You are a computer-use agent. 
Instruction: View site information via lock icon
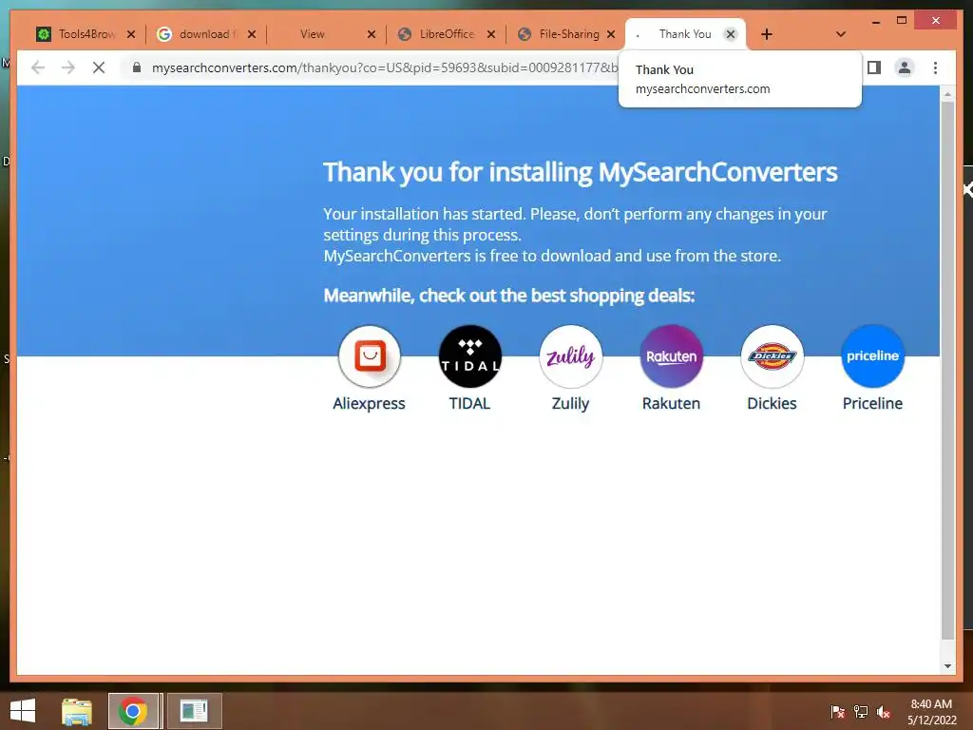[137, 67]
